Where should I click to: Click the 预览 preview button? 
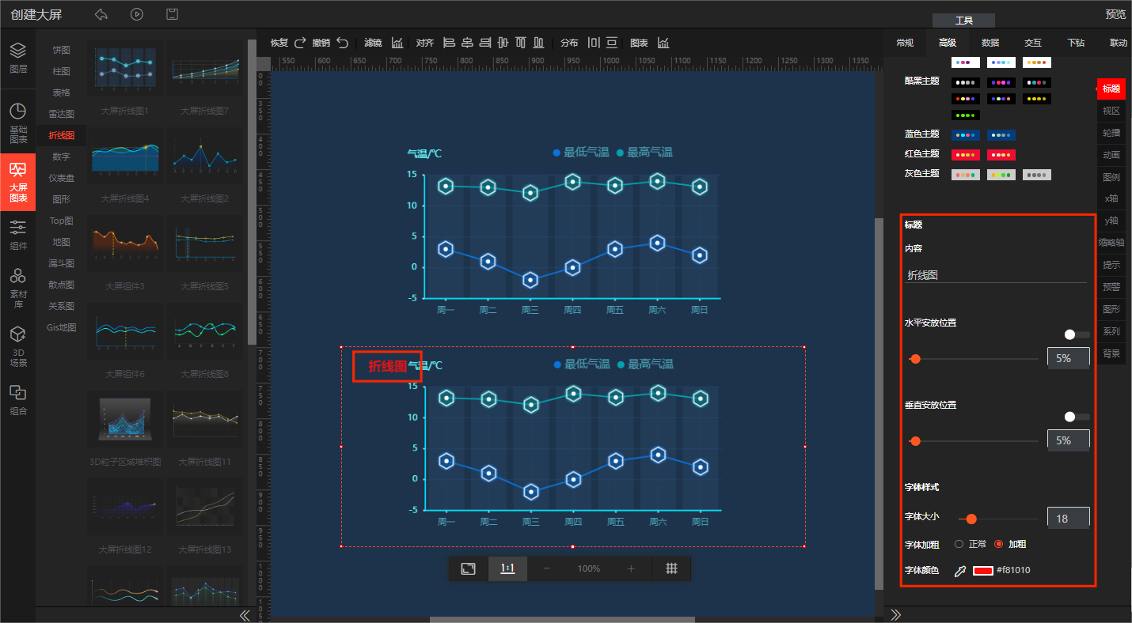(1115, 14)
